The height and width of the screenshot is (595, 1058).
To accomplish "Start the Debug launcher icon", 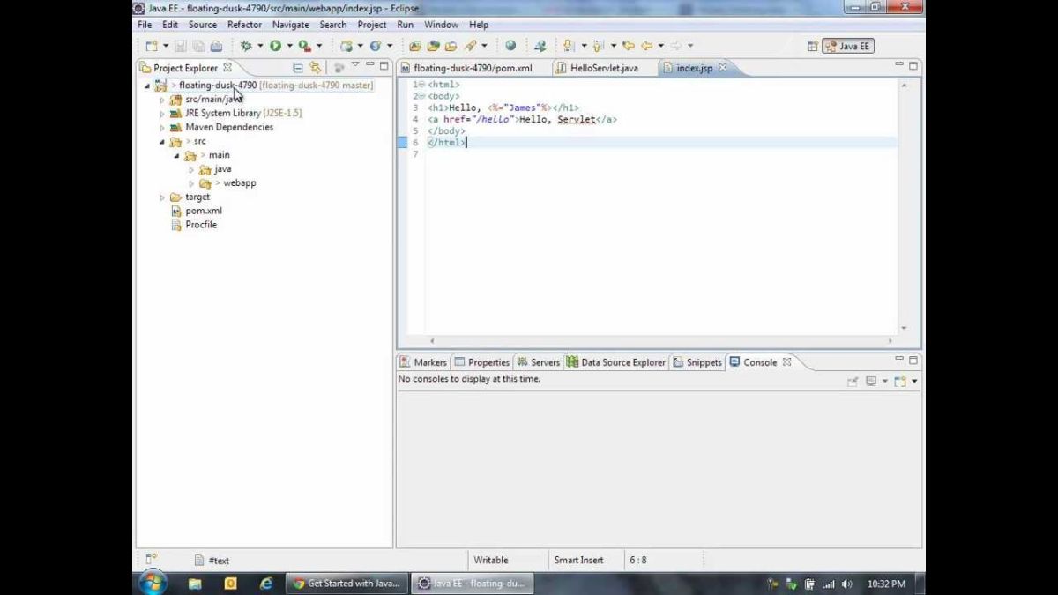I will pyautogui.click(x=246, y=46).
